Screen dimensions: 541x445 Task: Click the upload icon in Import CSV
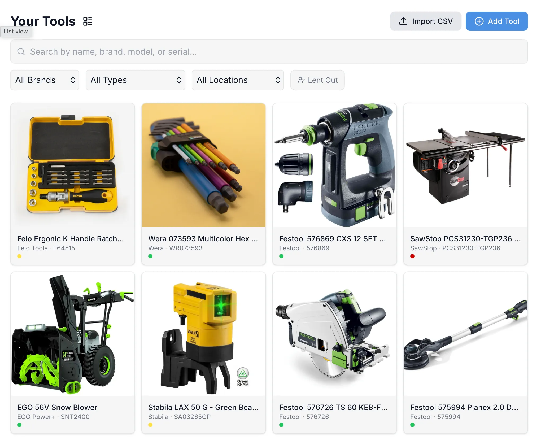click(x=403, y=21)
